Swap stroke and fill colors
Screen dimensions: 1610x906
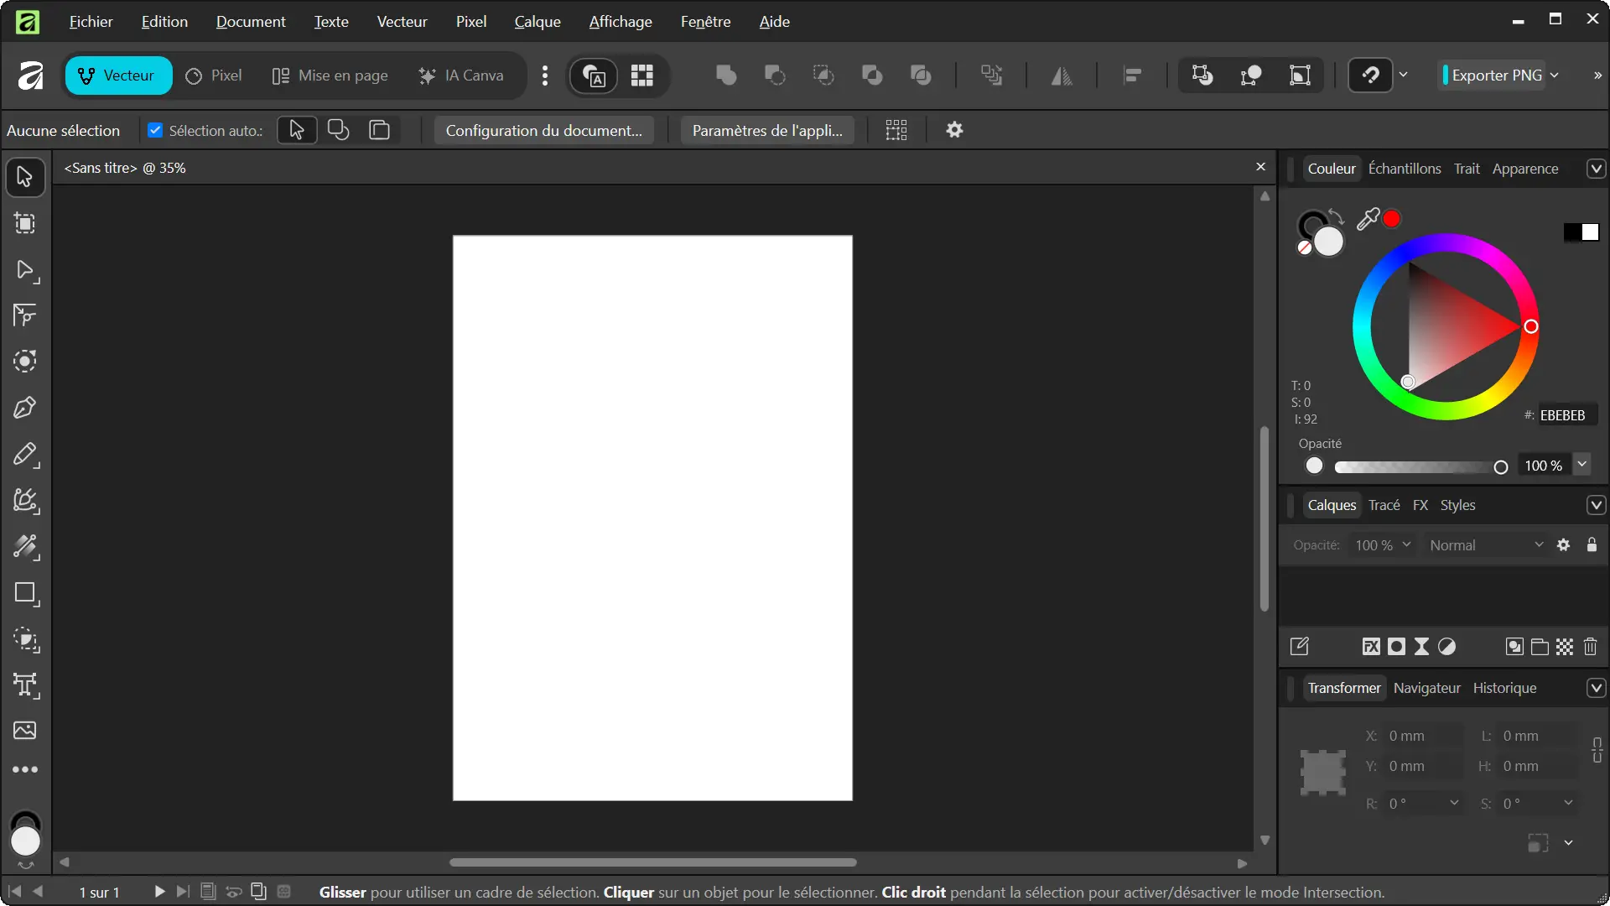1337,216
